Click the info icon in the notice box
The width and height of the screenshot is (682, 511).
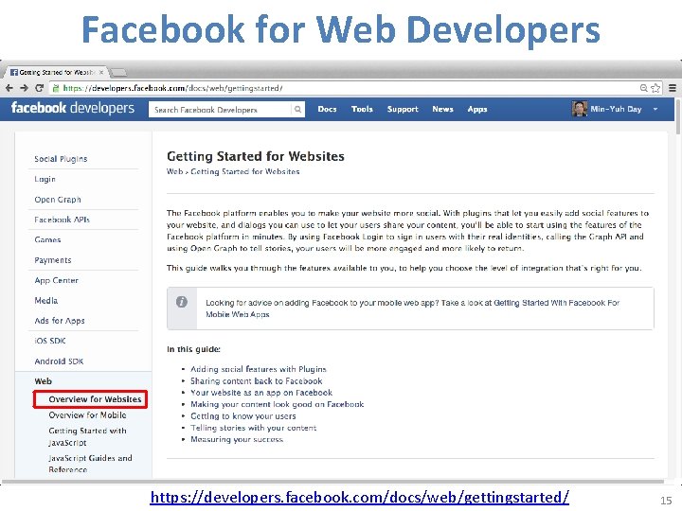(x=182, y=302)
